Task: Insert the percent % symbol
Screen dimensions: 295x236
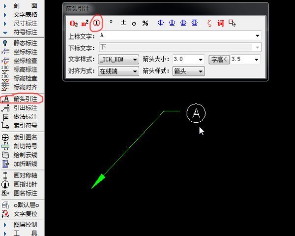Action: coord(145,23)
